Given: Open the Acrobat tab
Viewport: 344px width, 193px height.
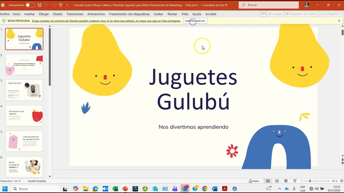Looking at the screenshot, I should [x=211, y=14].
